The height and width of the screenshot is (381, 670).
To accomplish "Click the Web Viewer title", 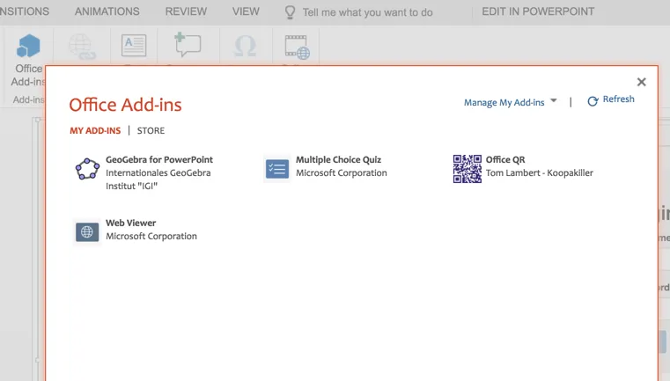I will click(131, 223).
